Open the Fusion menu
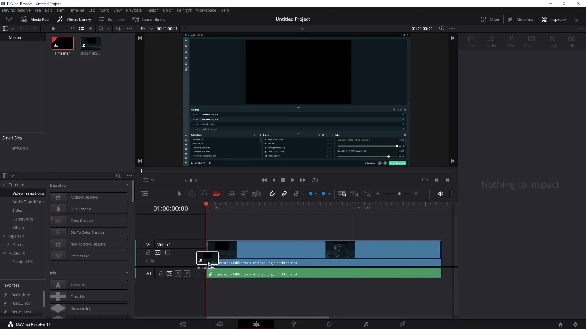This screenshot has width=586, height=329. pos(152,10)
